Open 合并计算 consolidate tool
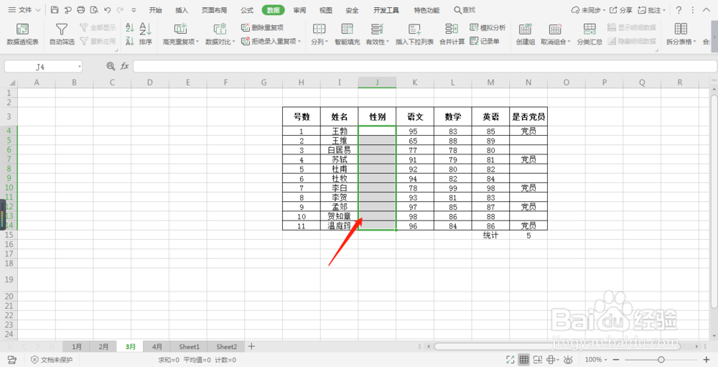Viewport: 718px width, 367px height. (x=452, y=34)
